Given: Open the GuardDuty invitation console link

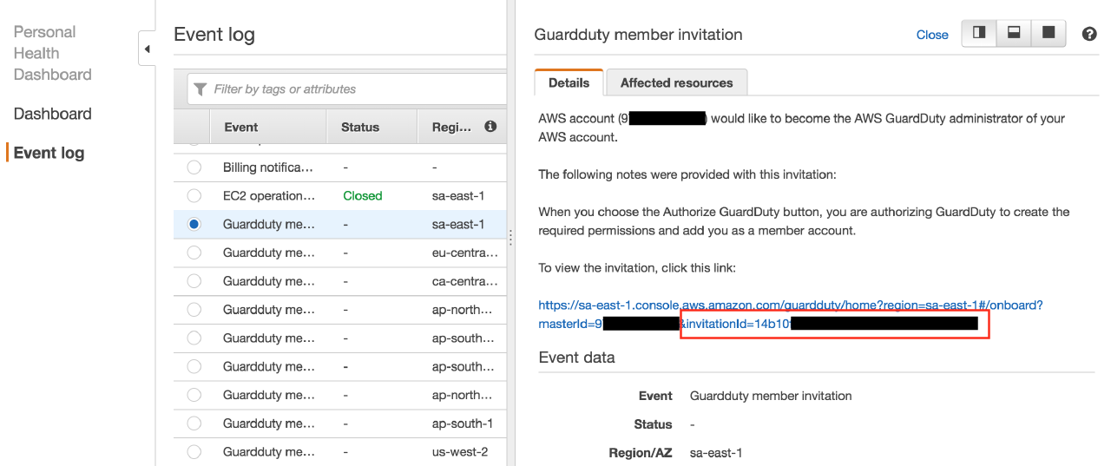Looking at the screenshot, I should (x=791, y=314).
